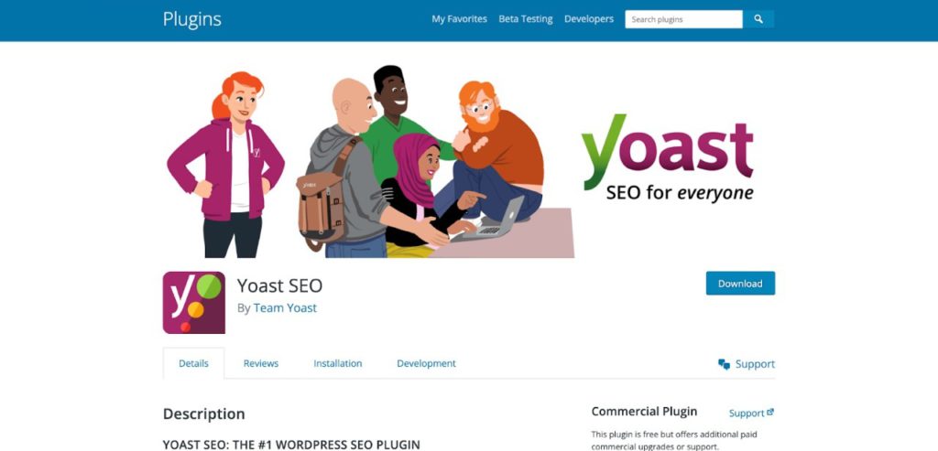Click the Download button
This screenshot has width=938, height=451.
[740, 284]
